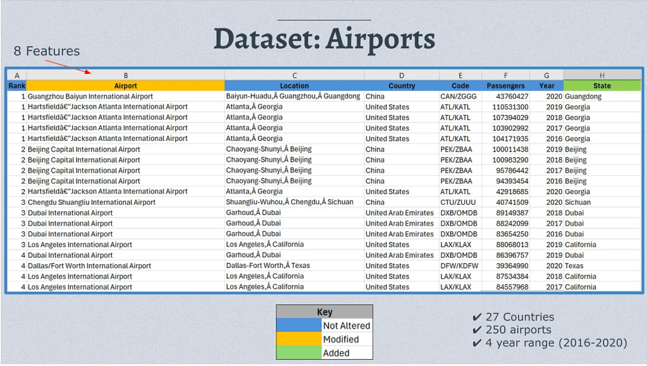Image resolution: width=647 pixels, height=366 pixels.
Task: Click the Dataset: Airports slide title
Action: click(324, 39)
